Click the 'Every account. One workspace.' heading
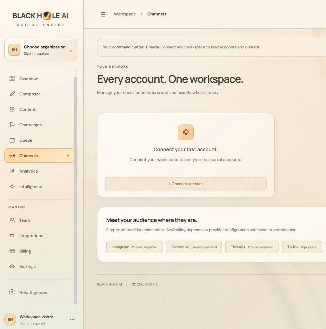This screenshot has width=326, height=329. coord(170,79)
